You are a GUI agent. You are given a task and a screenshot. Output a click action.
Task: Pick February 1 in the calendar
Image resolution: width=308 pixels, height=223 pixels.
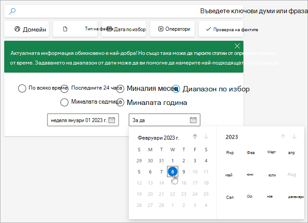pos(172,161)
